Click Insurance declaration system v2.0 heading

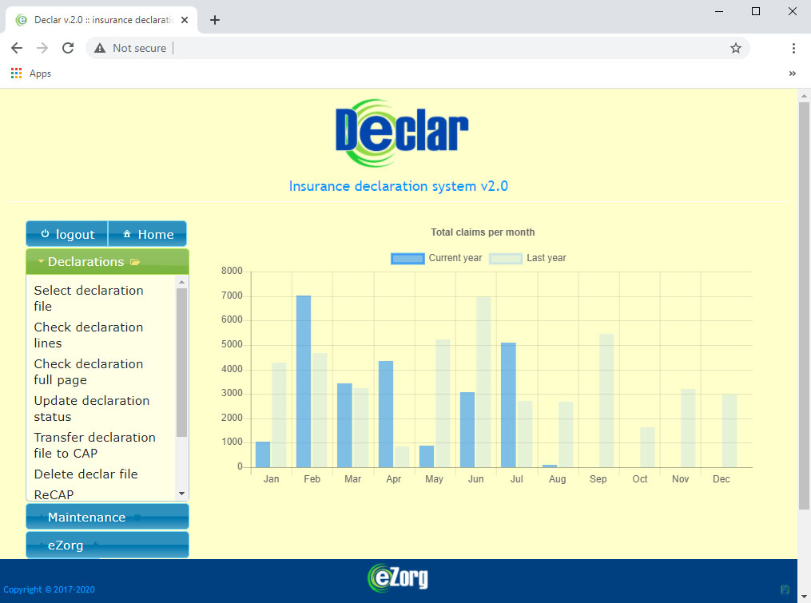pos(398,186)
